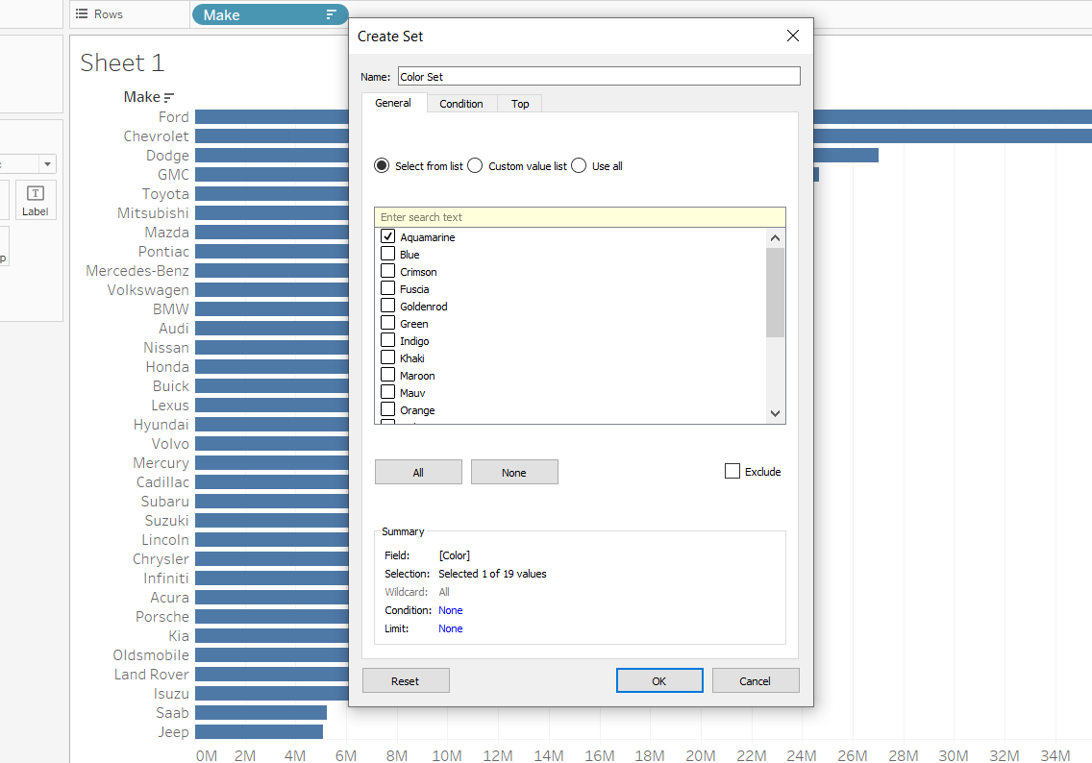Enable the Exclude checkbox
Viewport: 1092px width, 763px height.
coord(732,471)
